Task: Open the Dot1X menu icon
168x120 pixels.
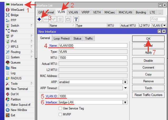Action: coord(8,94)
